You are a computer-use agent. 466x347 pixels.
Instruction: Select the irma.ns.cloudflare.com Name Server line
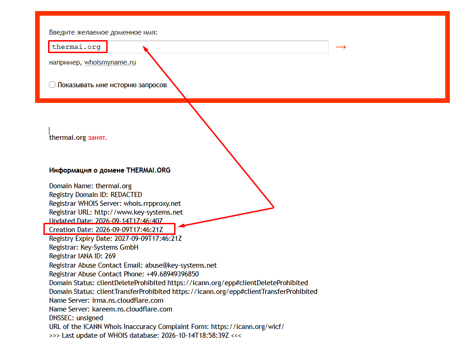(106, 300)
